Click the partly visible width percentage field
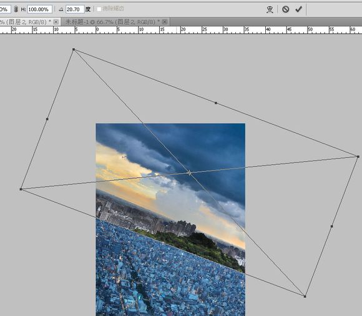 [x=5, y=9]
